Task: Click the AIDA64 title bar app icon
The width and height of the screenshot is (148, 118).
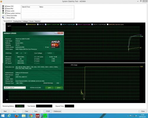Action: coord(1,1)
